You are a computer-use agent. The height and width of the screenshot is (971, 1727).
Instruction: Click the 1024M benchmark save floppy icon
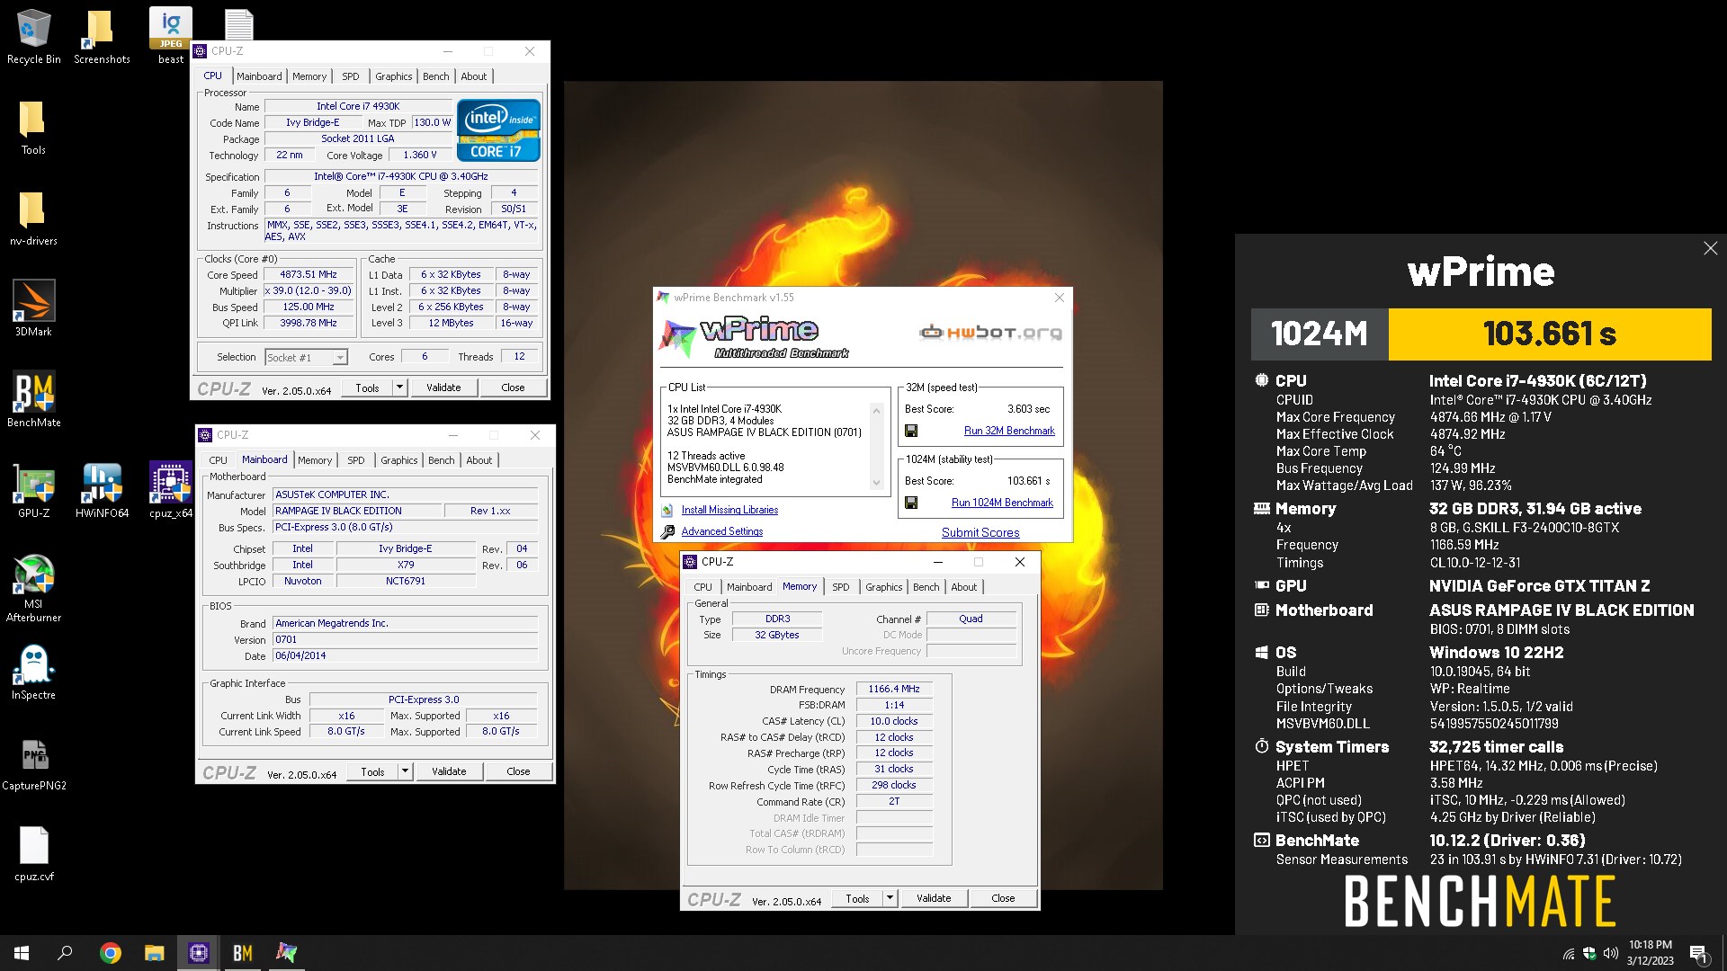click(911, 503)
